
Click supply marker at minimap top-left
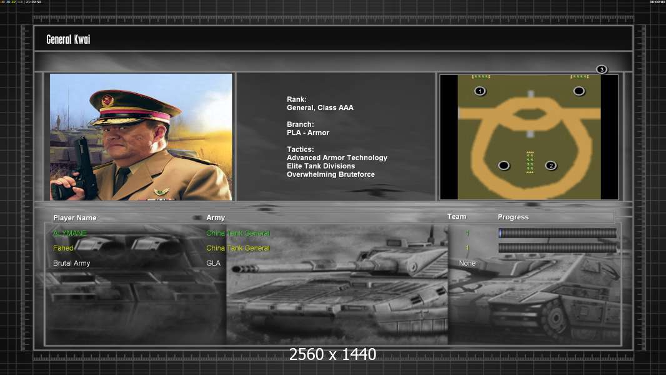480,77
